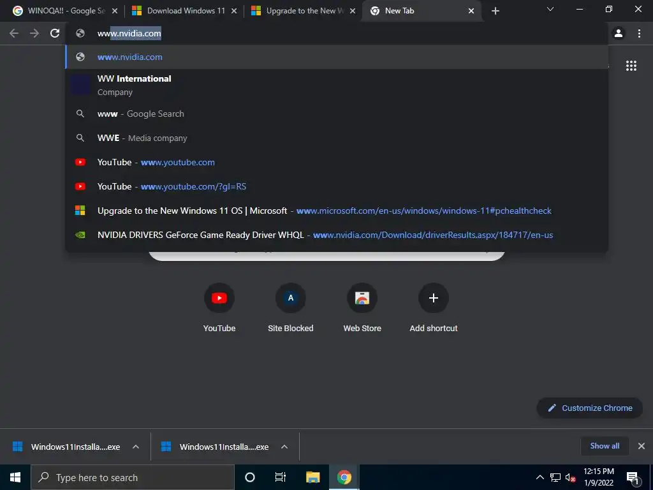Open the Windows Start menu
The width and height of the screenshot is (653, 490).
pos(15,477)
